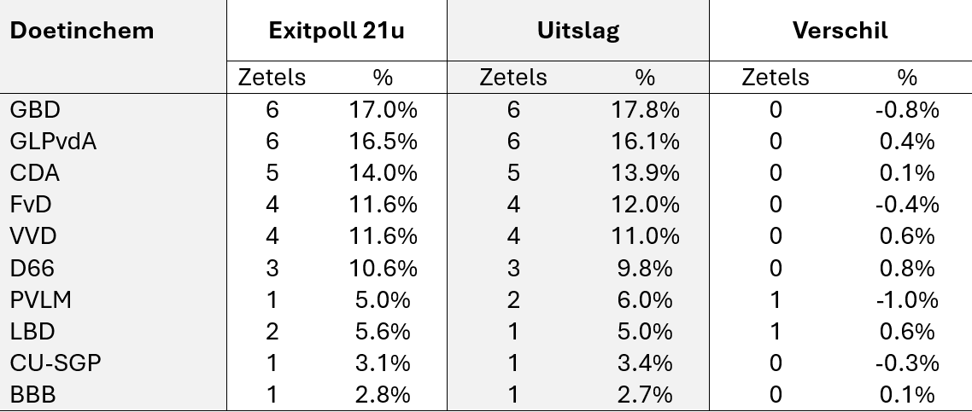This screenshot has height=412, width=972.
Task: Select the "Exitpoll 21u" column header
Action: pyautogui.click(x=336, y=31)
